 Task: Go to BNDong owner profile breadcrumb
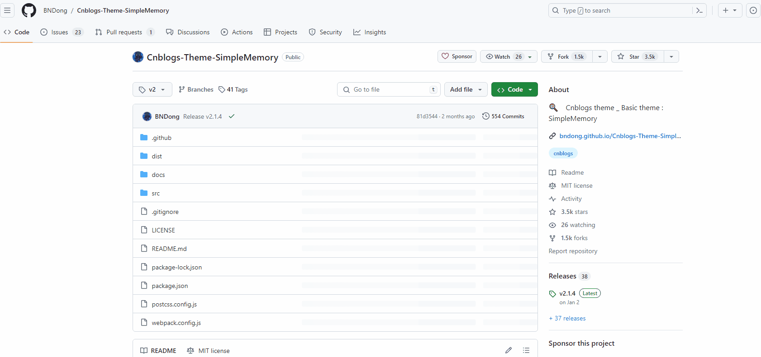click(x=55, y=10)
